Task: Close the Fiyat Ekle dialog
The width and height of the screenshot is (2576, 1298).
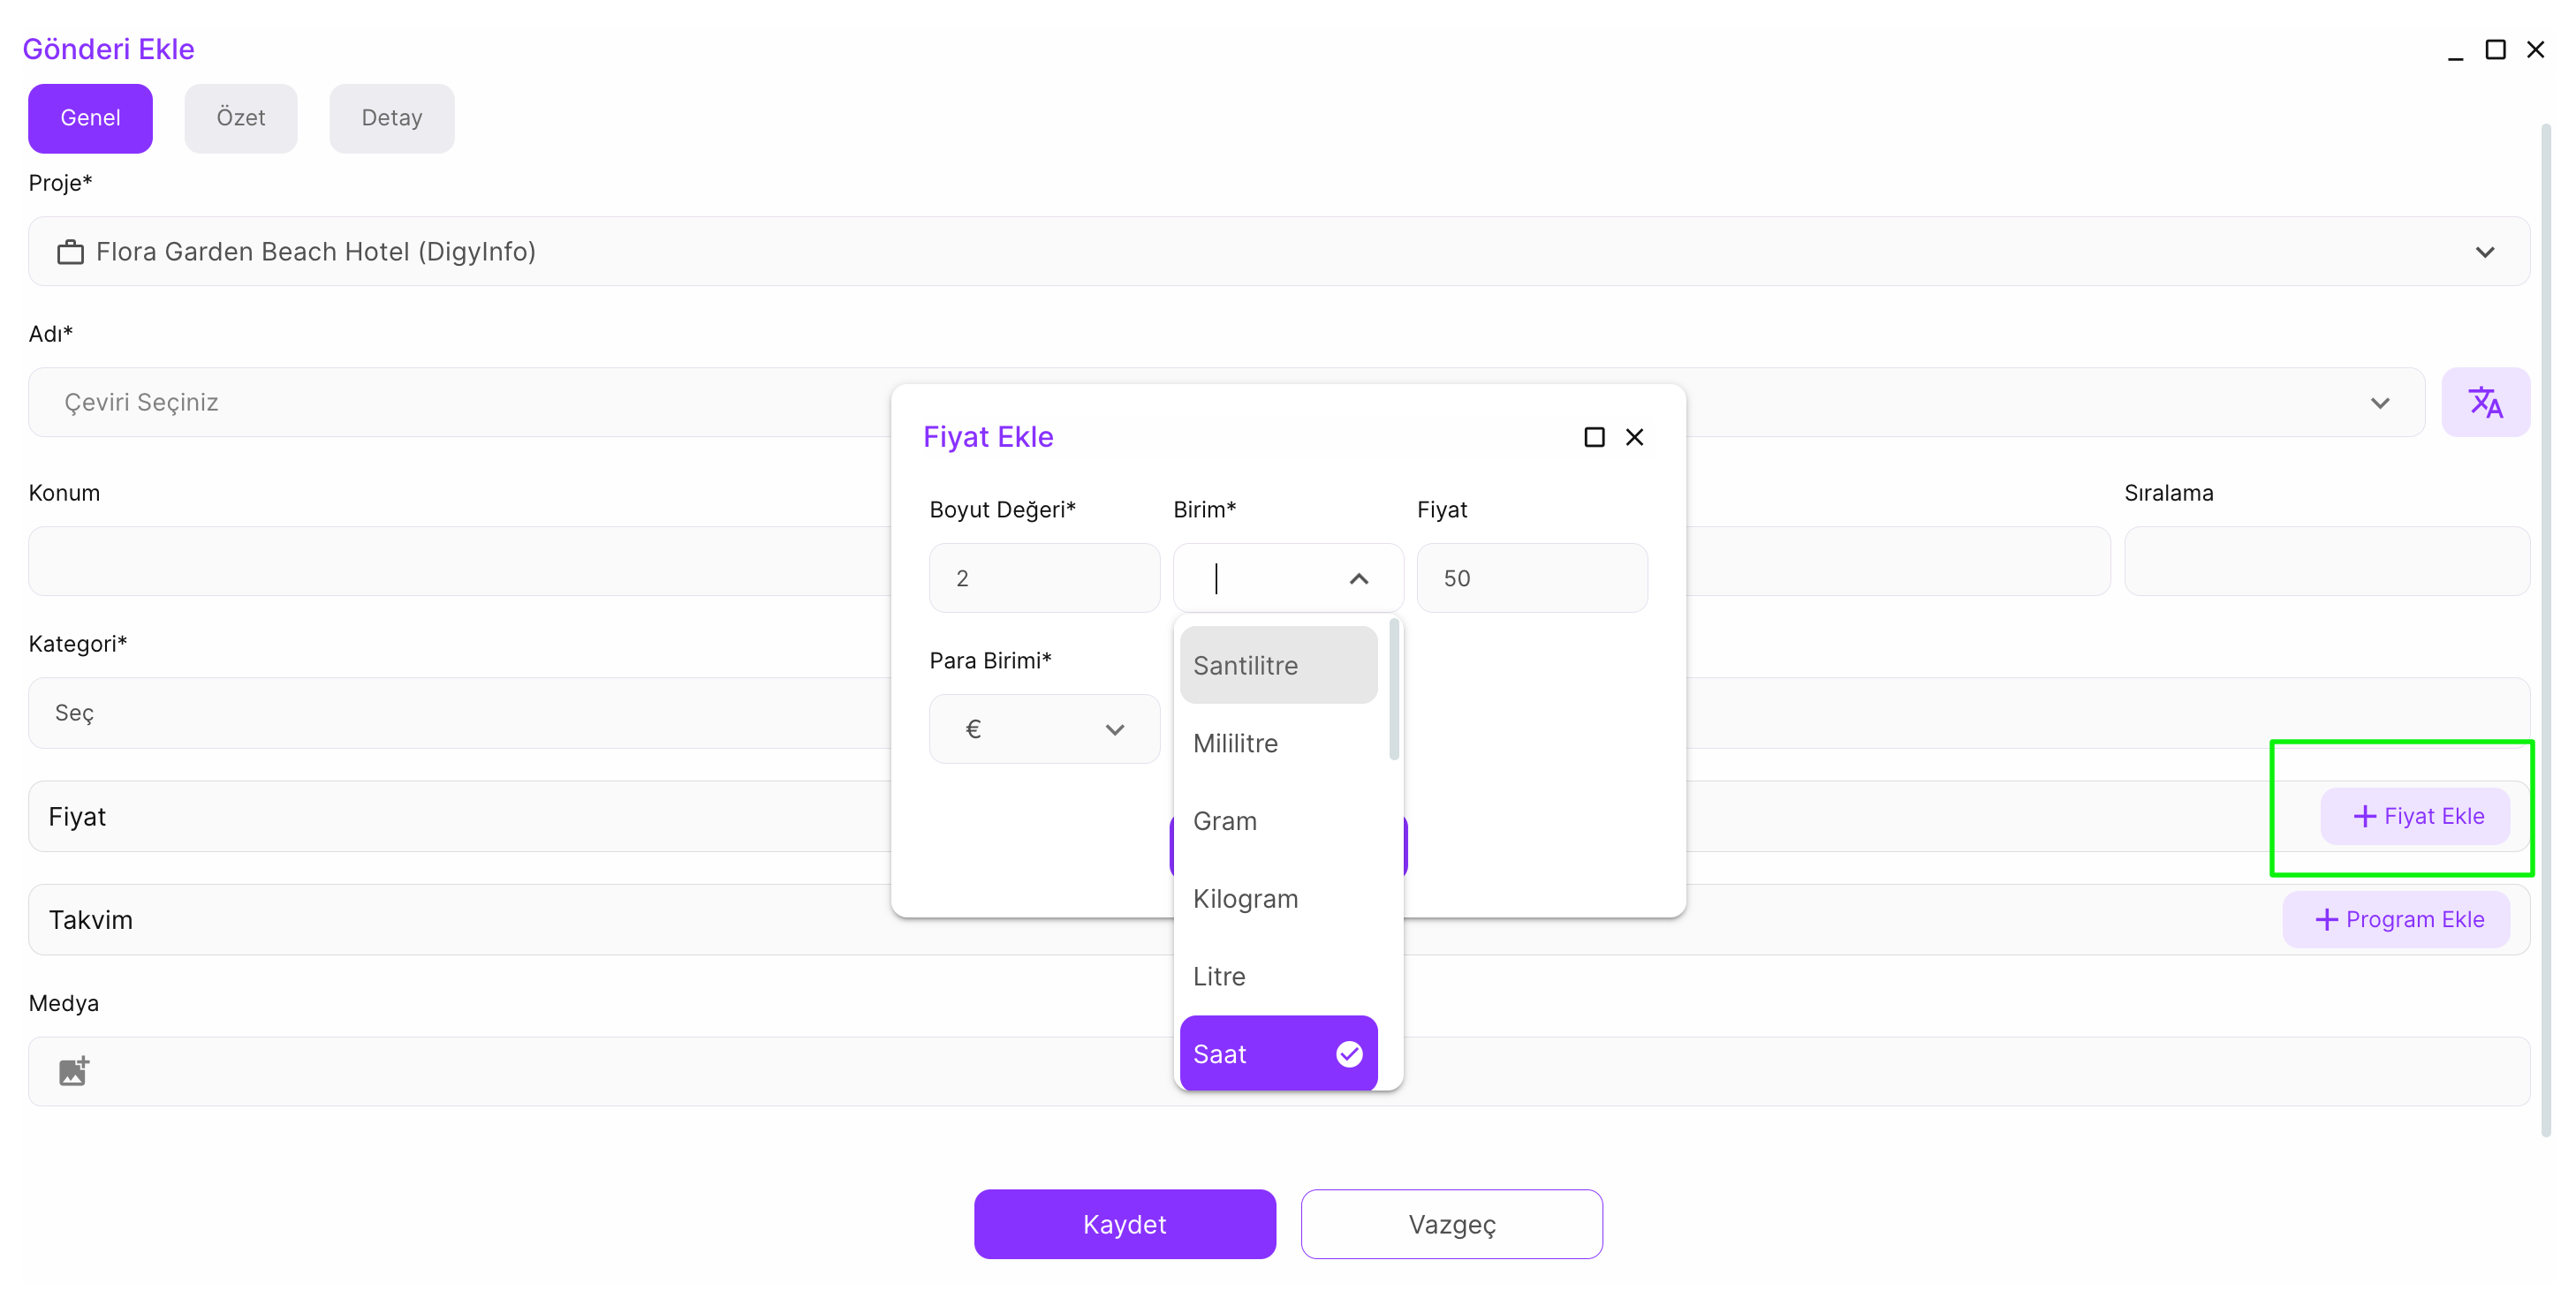Action: (1634, 437)
